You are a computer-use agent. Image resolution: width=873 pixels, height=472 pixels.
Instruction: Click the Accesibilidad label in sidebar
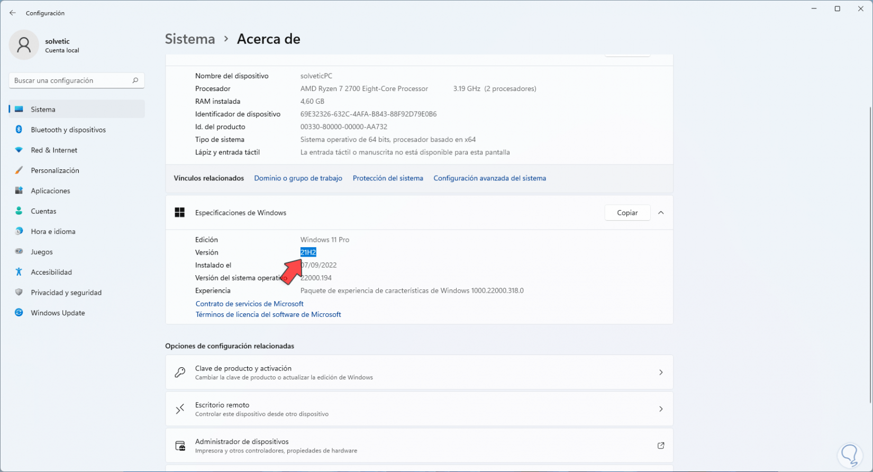[x=51, y=272]
